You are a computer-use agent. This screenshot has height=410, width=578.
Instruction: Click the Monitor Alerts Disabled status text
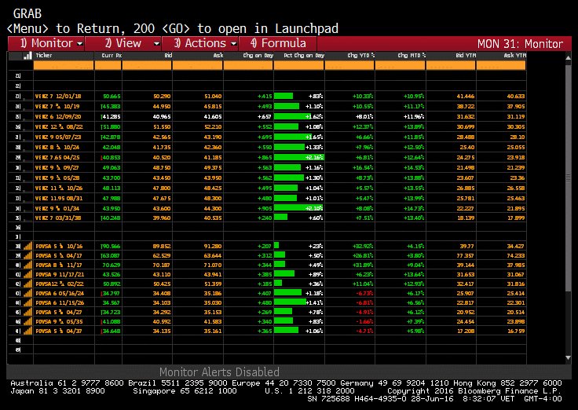[219, 372]
